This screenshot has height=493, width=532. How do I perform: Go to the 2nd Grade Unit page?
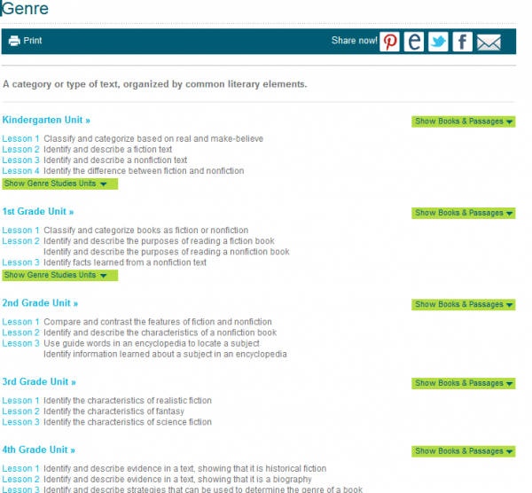[39, 303]
